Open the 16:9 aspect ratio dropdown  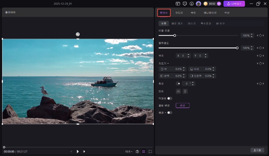129,152
